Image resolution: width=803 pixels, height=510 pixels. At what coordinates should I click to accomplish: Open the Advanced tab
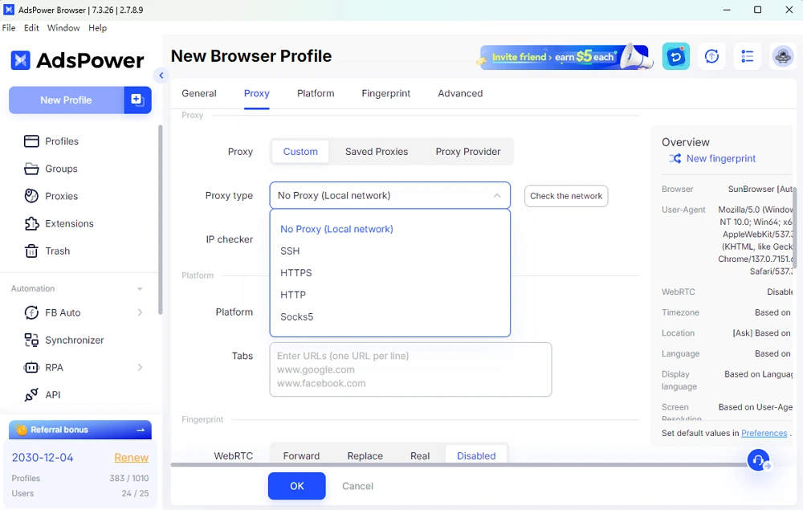[x=460, y=94]
